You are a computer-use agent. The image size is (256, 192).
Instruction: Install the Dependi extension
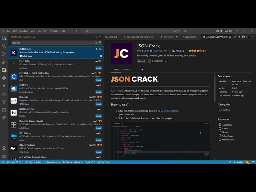(x=99, y=104)
